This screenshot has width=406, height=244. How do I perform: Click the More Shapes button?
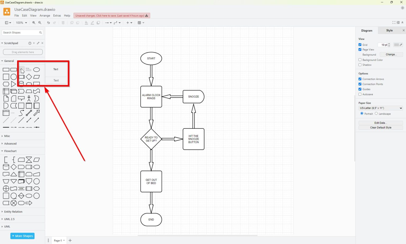(22, 236)
